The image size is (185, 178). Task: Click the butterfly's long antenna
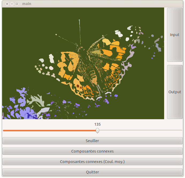click(x=80, y=29)
